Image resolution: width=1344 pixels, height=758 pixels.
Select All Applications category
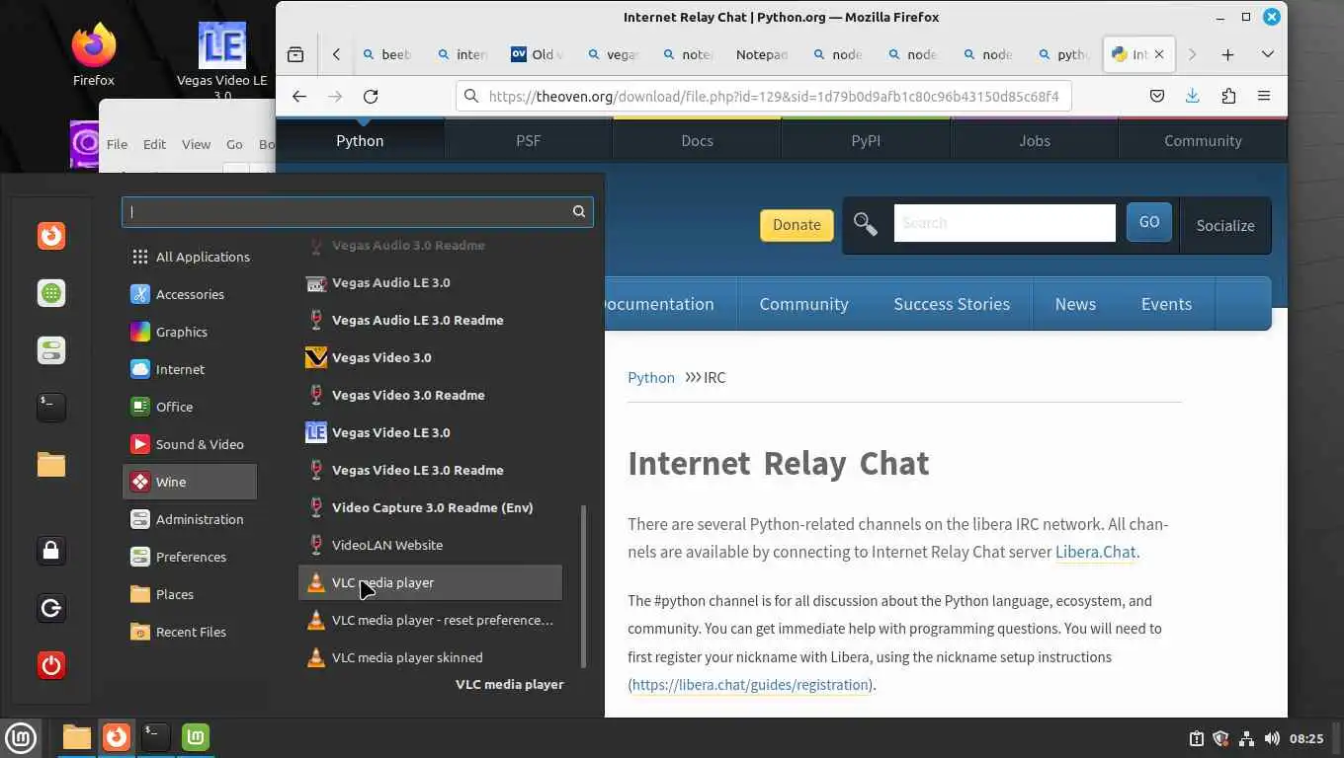190,257
